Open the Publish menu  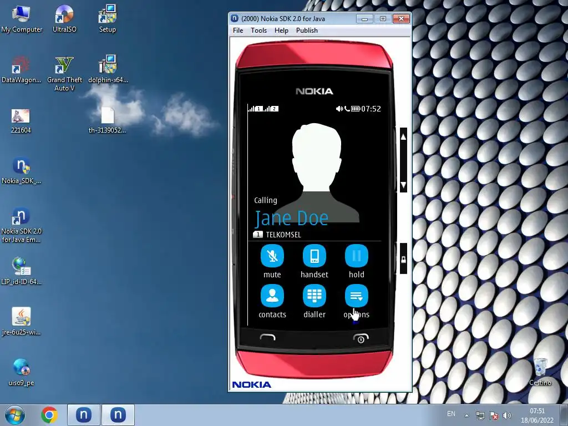[x=307, y=31]
